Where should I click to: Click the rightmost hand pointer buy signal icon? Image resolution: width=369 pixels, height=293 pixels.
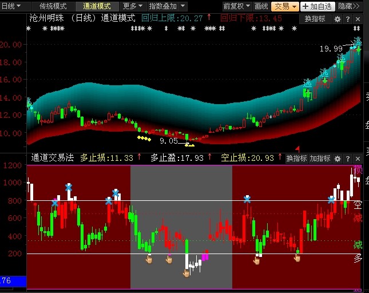297,258
